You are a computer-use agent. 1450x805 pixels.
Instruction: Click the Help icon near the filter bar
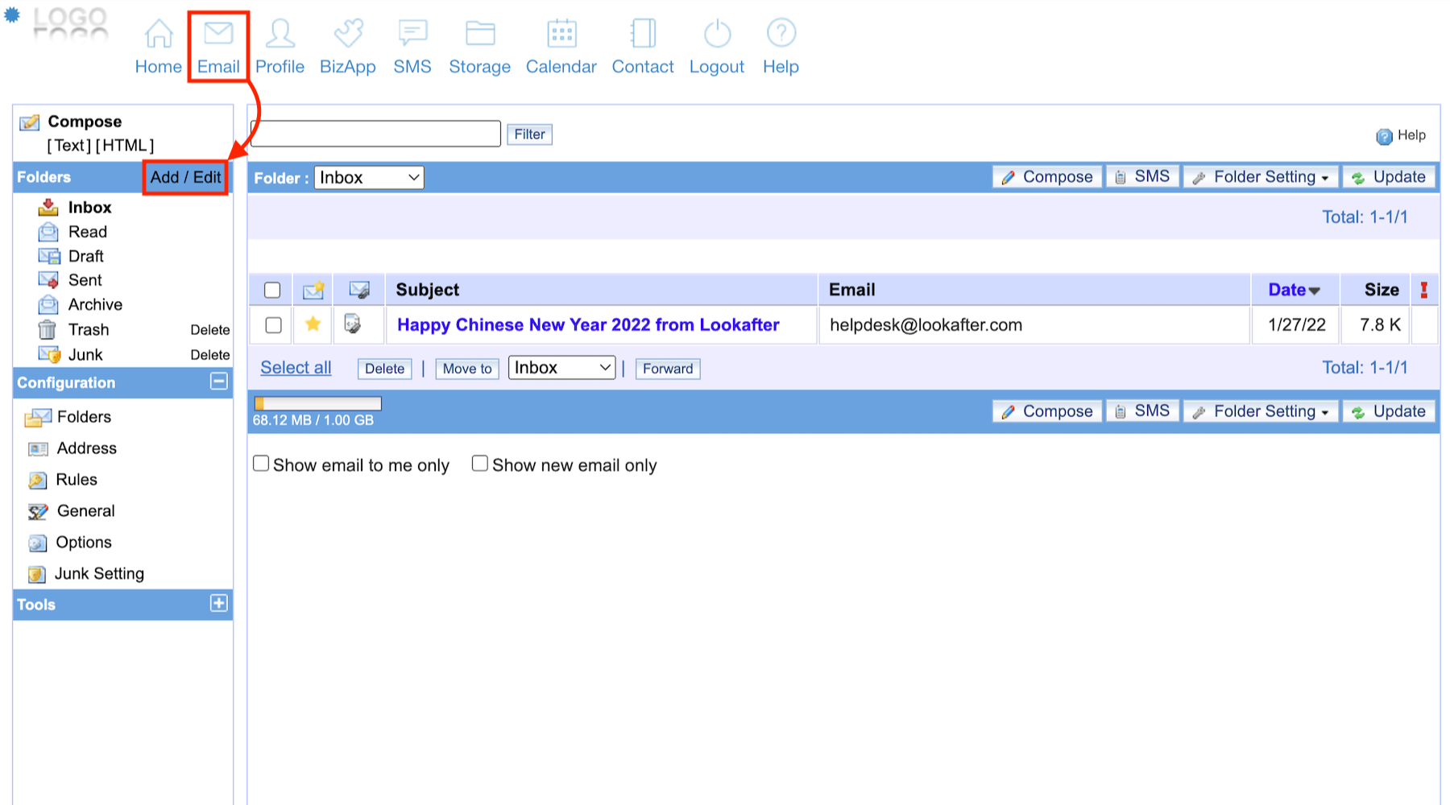tap(1384, 136)
